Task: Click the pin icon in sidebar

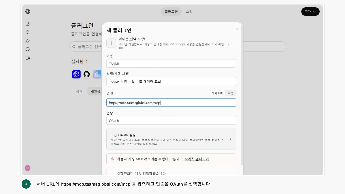Action: [27, 41]
